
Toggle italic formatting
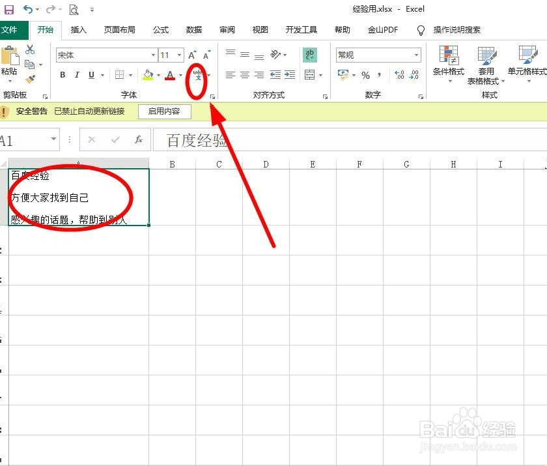(x=77, y=74)
